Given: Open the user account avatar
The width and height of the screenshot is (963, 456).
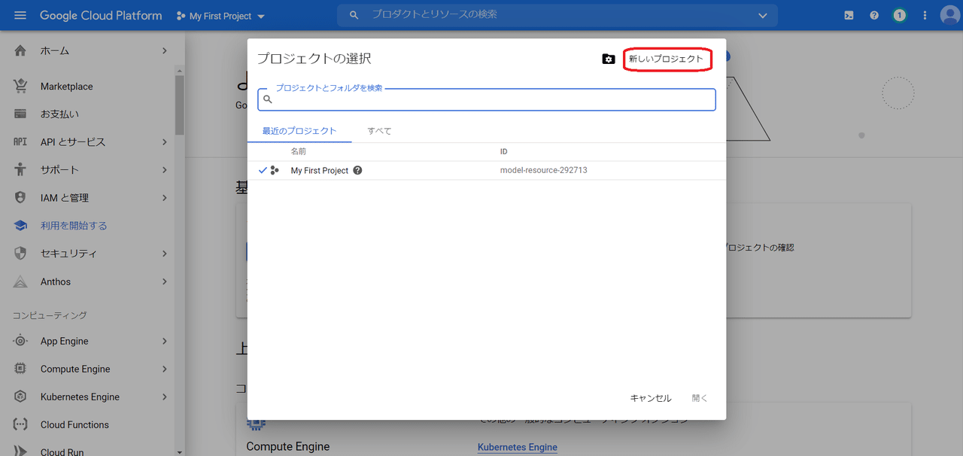Looking at the screenshot, I should point(949,15).
